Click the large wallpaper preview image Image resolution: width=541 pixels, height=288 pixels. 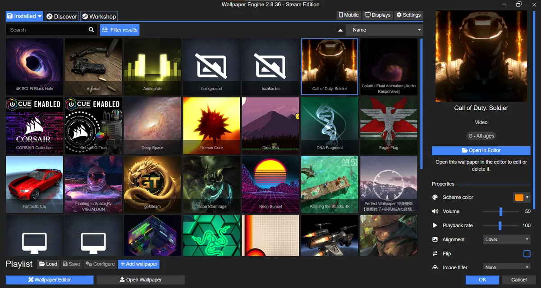tap(481, 56)
